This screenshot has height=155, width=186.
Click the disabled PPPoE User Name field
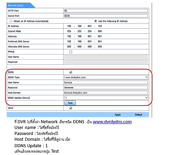pyautogui.click(x=106, y=57)
